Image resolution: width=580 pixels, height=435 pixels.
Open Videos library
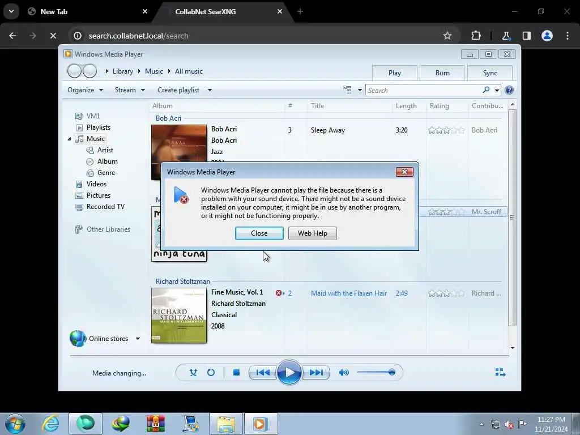point(96,184)
